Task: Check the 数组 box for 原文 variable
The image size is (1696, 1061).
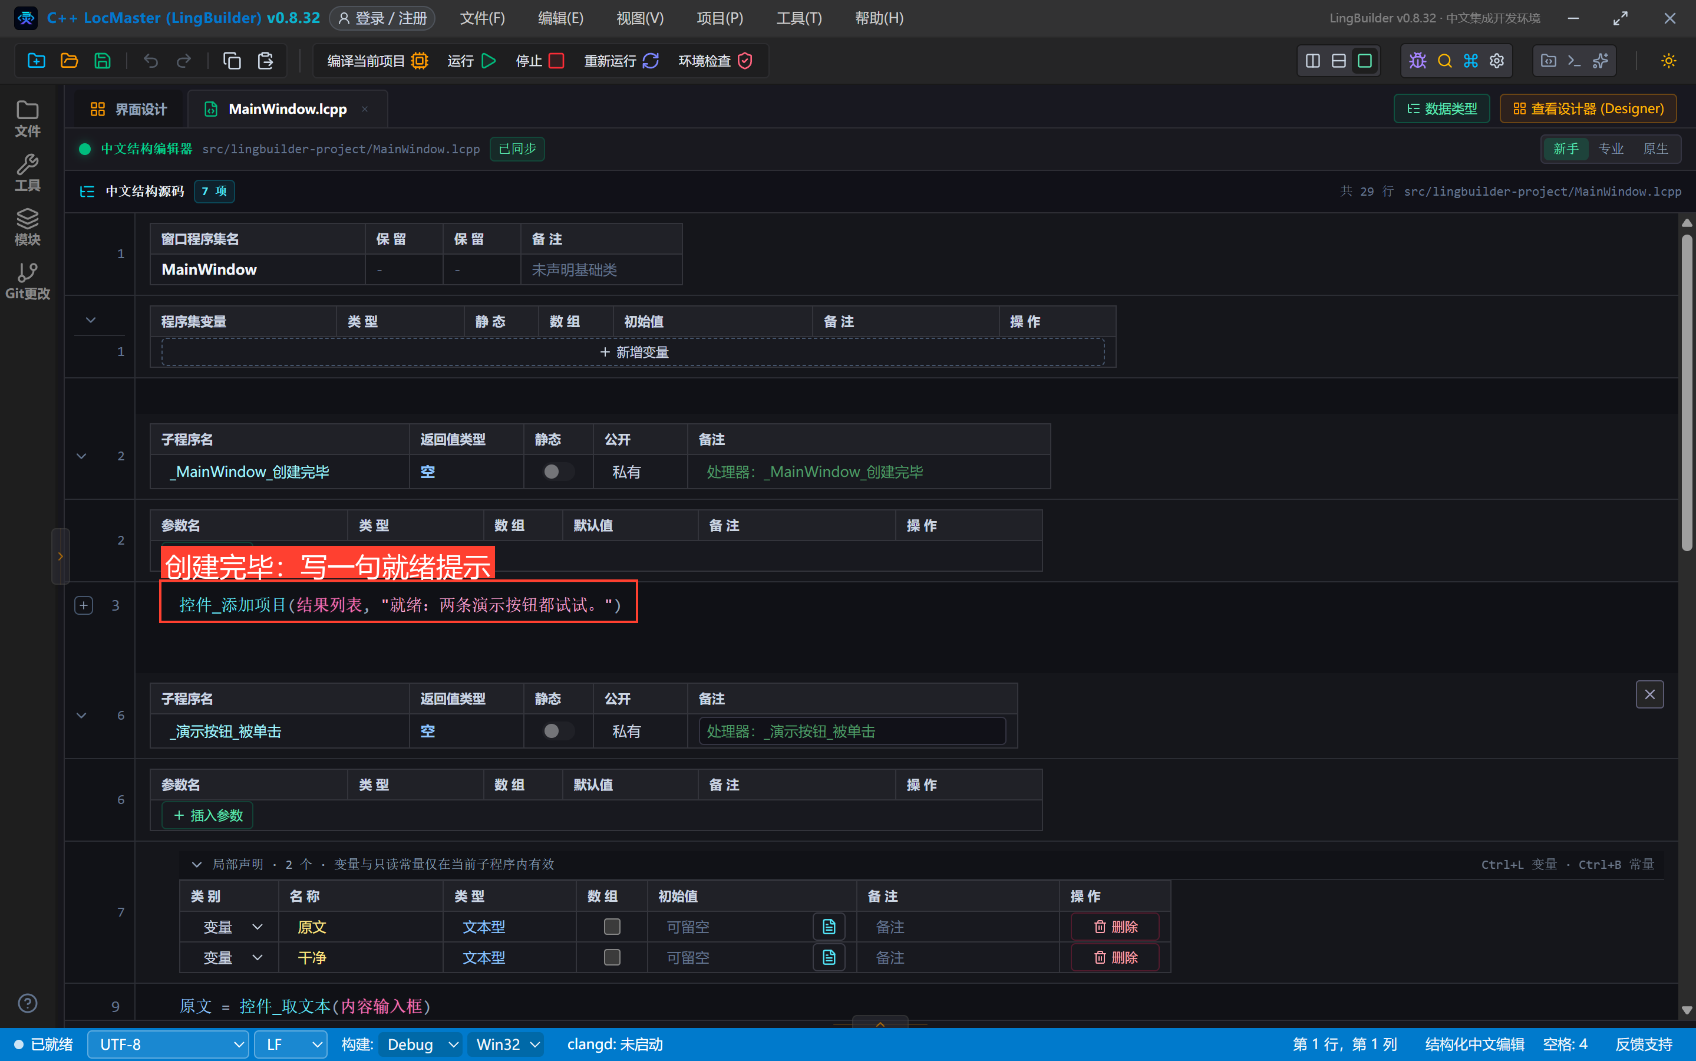Action: tap(612, 926)
